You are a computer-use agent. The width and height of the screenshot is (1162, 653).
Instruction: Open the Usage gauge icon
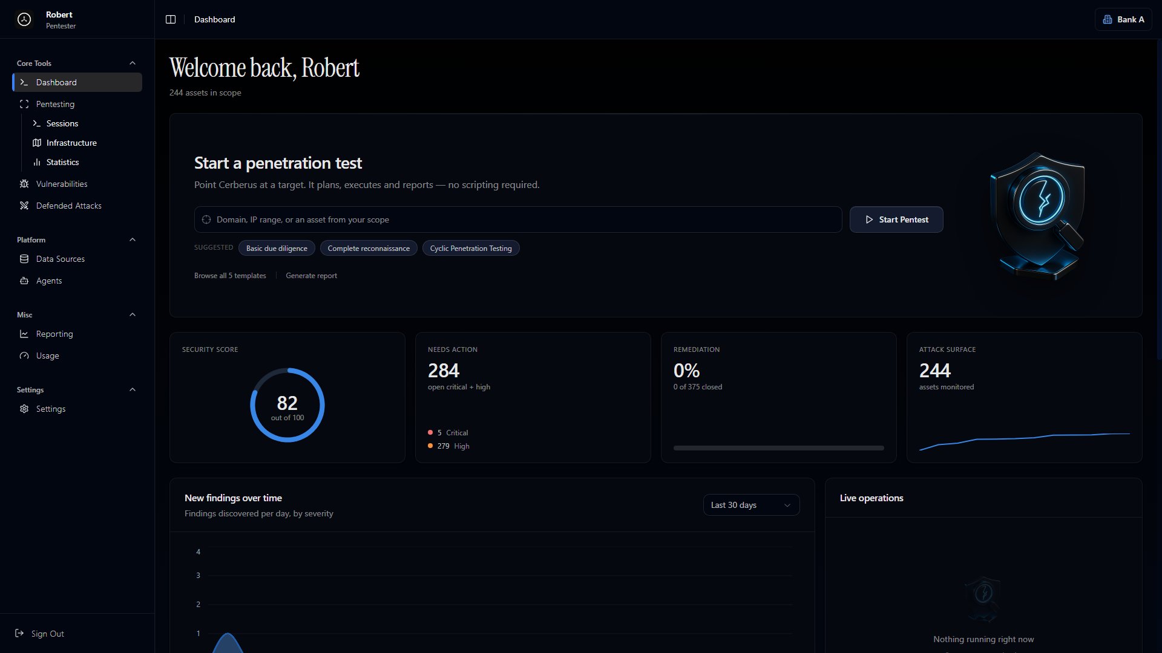point(24,356)
